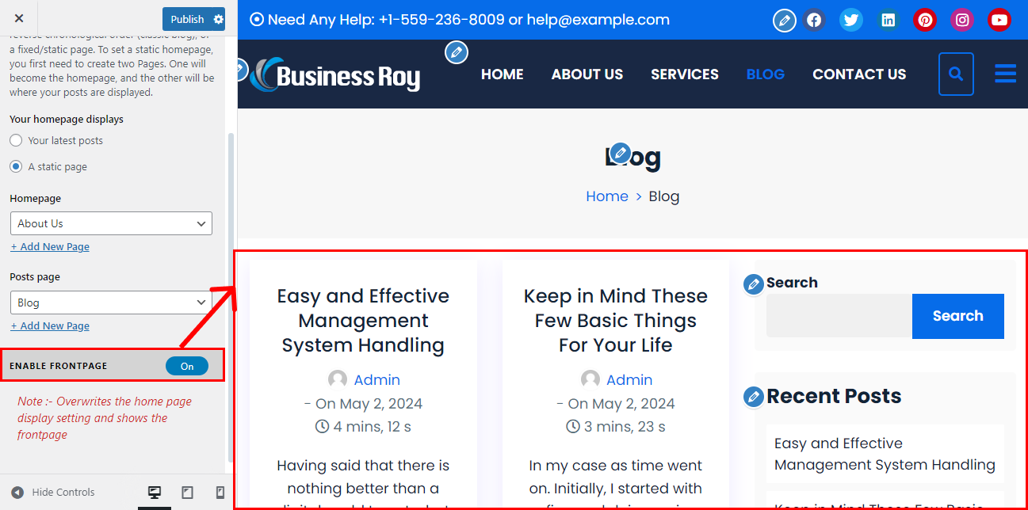Viewport: 1028px width, 510px height.
Task: Click the Facebook social icon
Action: coord(814,20)
